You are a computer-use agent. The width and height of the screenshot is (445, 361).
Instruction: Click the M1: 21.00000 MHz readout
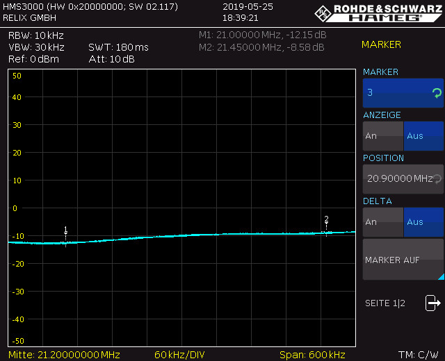[x=263, y=35]
